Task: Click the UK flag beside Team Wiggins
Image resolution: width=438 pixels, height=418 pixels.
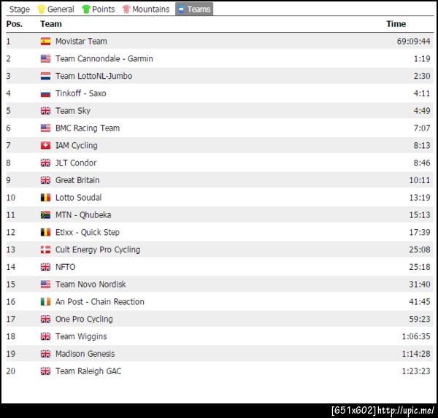Action: pos(45,336)
